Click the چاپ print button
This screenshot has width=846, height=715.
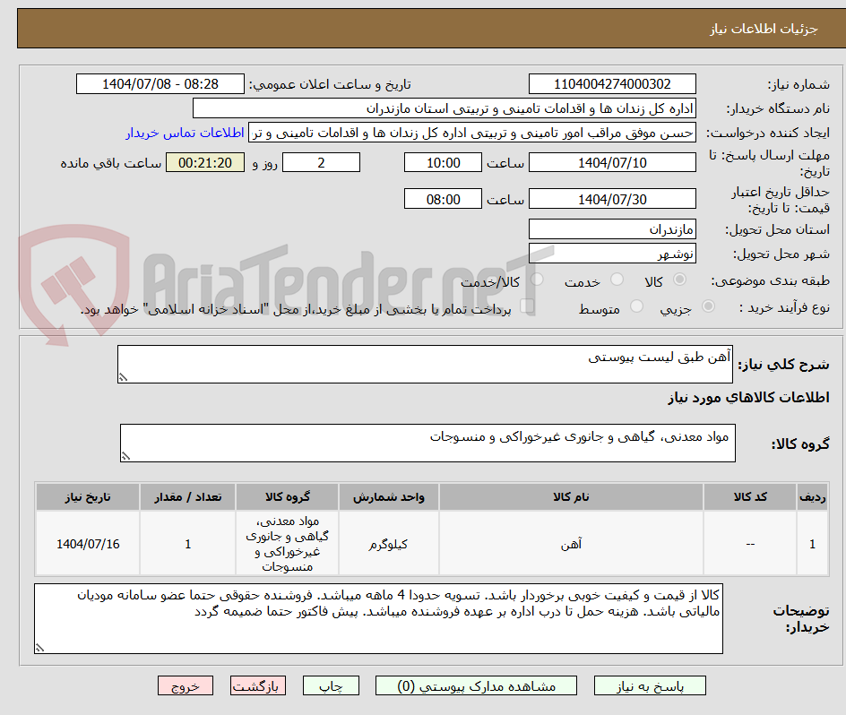(x=331, y=685)
